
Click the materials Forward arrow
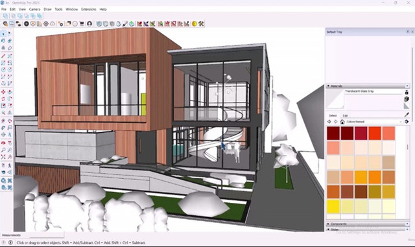(336, 122)
